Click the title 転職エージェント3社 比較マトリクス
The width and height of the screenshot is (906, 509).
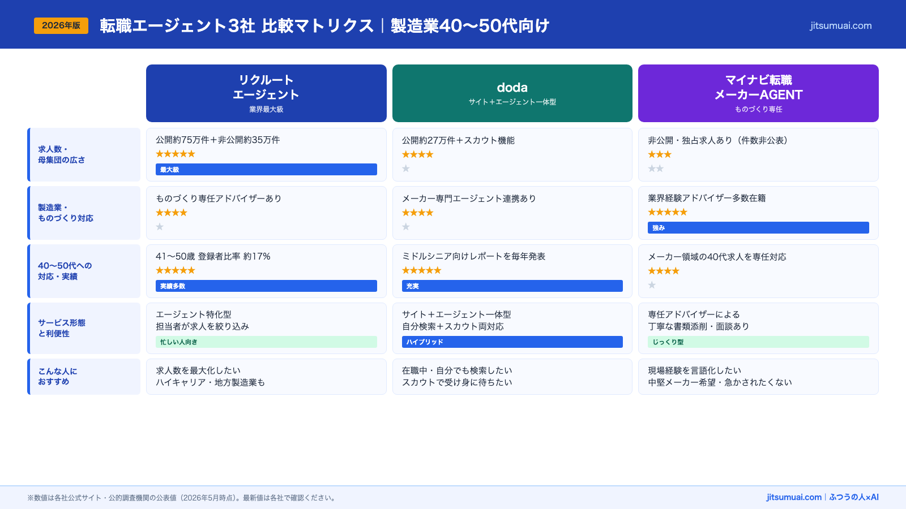click(237, 25)
